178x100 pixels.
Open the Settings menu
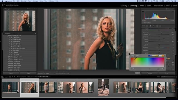point(35,1)
